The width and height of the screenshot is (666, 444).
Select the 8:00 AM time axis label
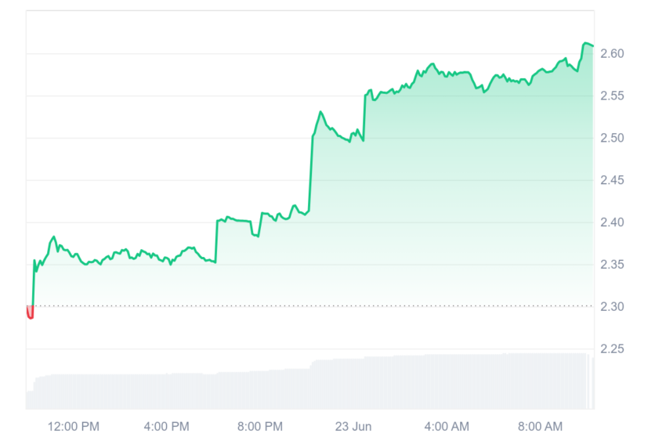[540, 427]
